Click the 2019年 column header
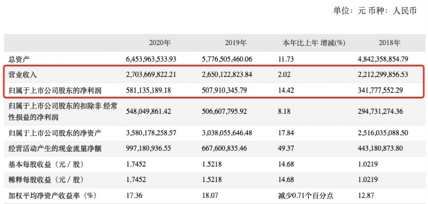Viewport: 428px width, 204px height. coord(236,43)
